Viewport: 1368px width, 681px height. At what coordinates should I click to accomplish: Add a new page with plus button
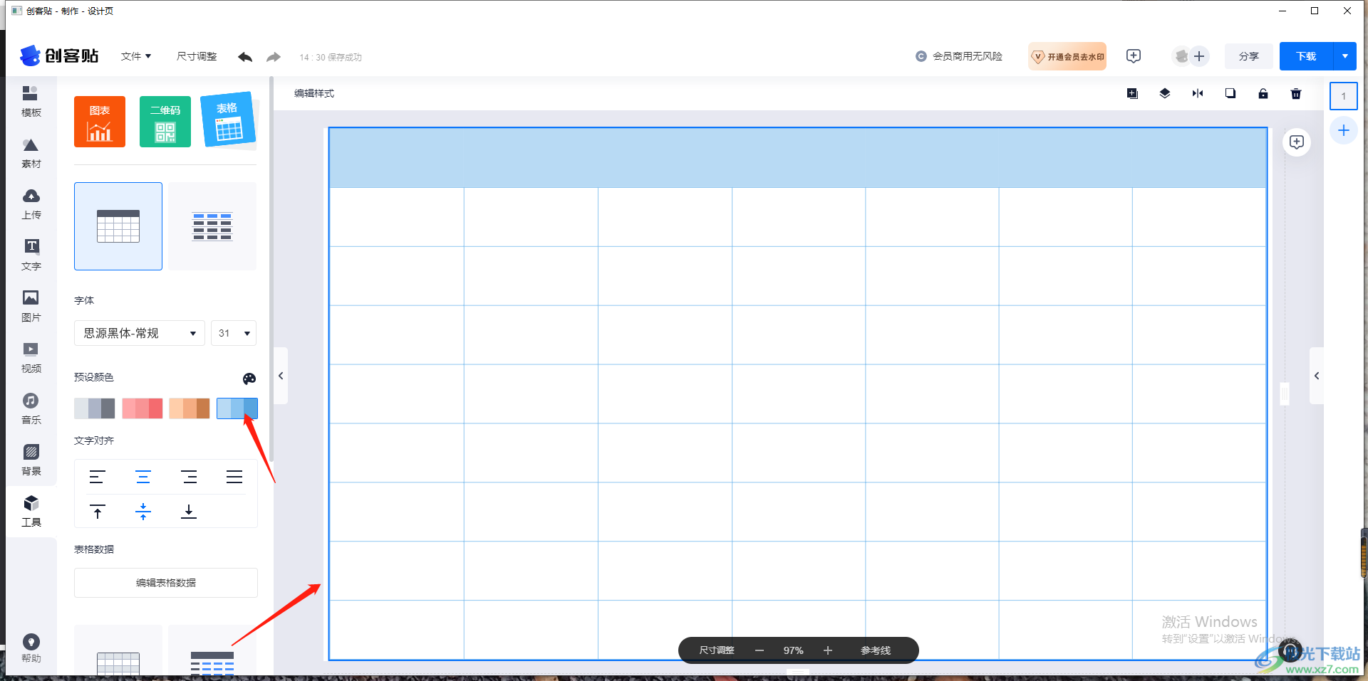[1344, 130]
